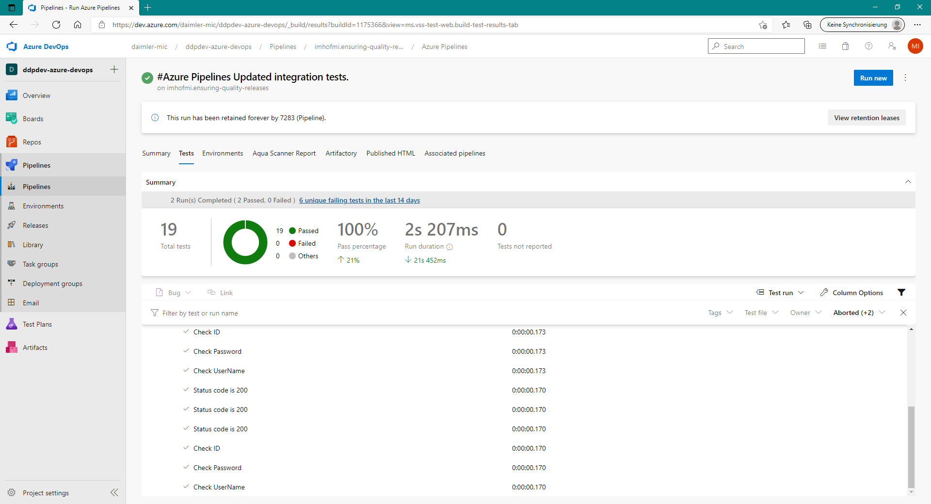931x504 pixels.
Task: Select the Check Password 0:00:00.173 row
Action: (524, 351)
